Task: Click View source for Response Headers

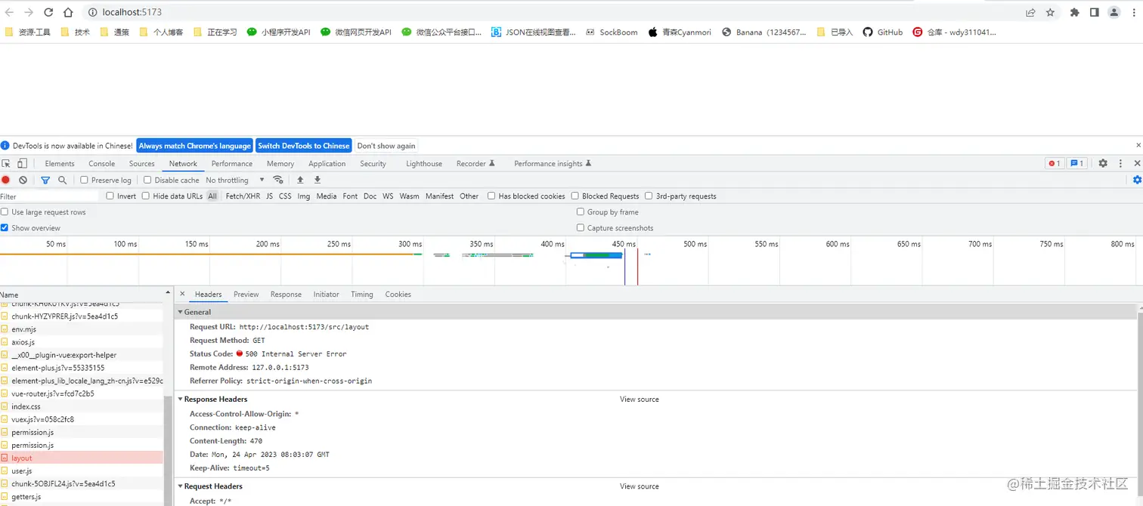Action: [x=640, y=399]
